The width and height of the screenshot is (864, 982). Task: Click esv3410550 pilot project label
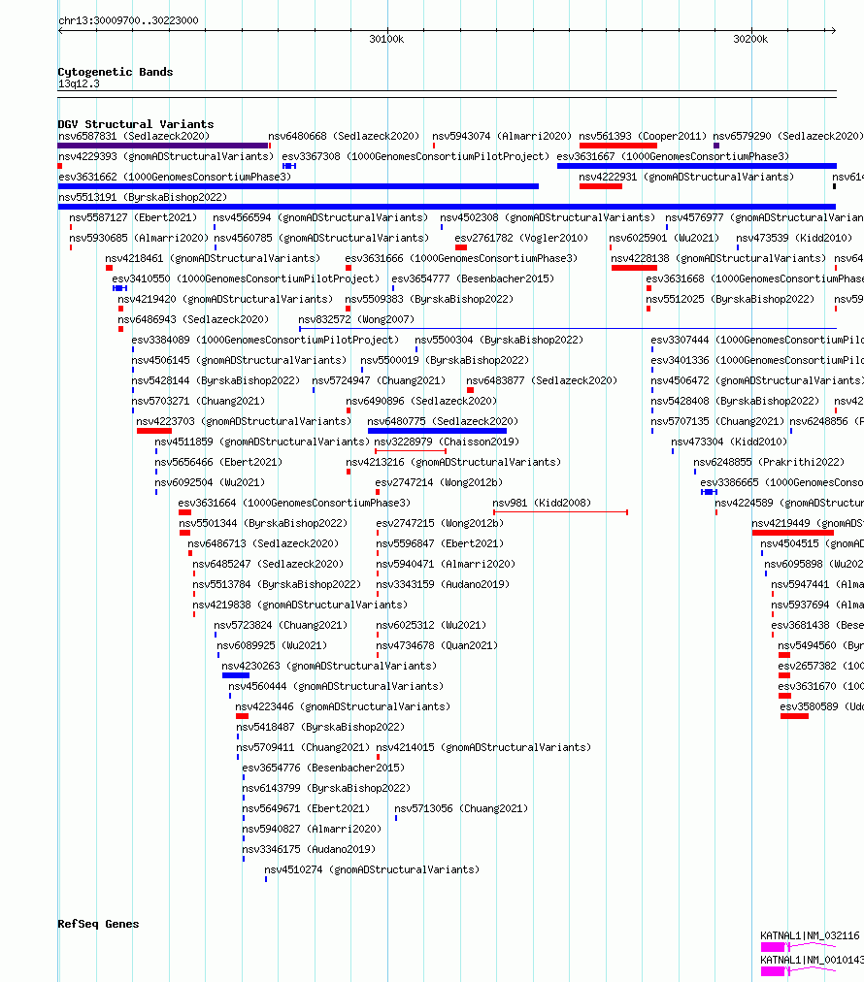246,278
